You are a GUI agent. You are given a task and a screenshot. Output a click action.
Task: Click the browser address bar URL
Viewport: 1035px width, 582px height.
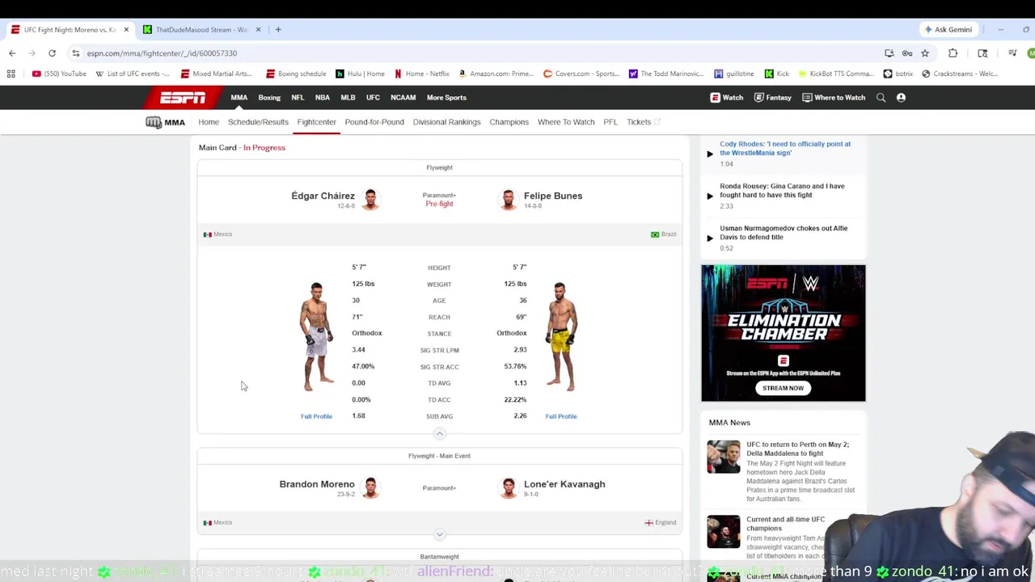click(162, 53)
